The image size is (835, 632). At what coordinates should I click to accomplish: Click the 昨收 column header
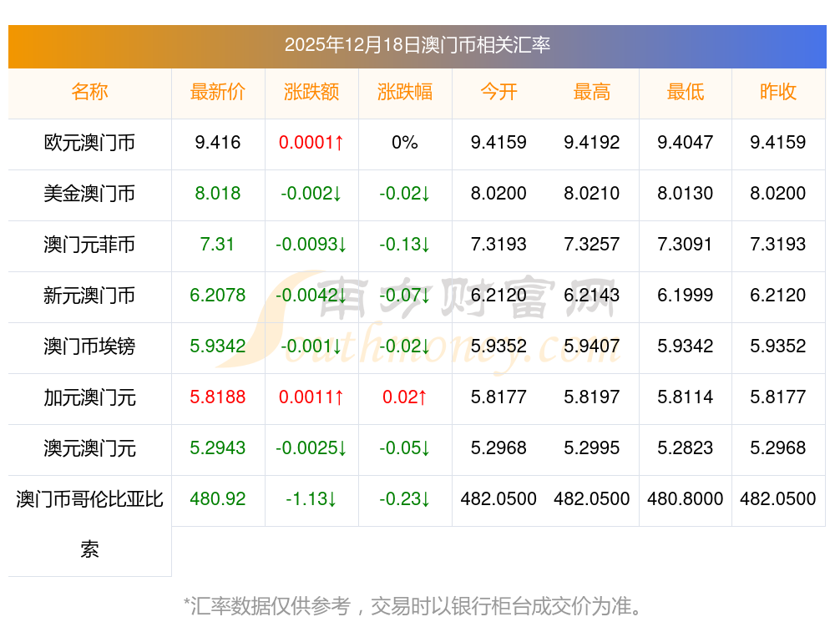click(x=778, y=92)
